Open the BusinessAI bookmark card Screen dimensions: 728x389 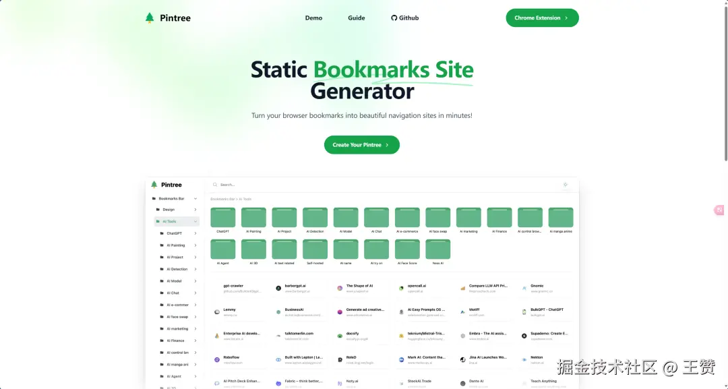(x=299, y=312)
